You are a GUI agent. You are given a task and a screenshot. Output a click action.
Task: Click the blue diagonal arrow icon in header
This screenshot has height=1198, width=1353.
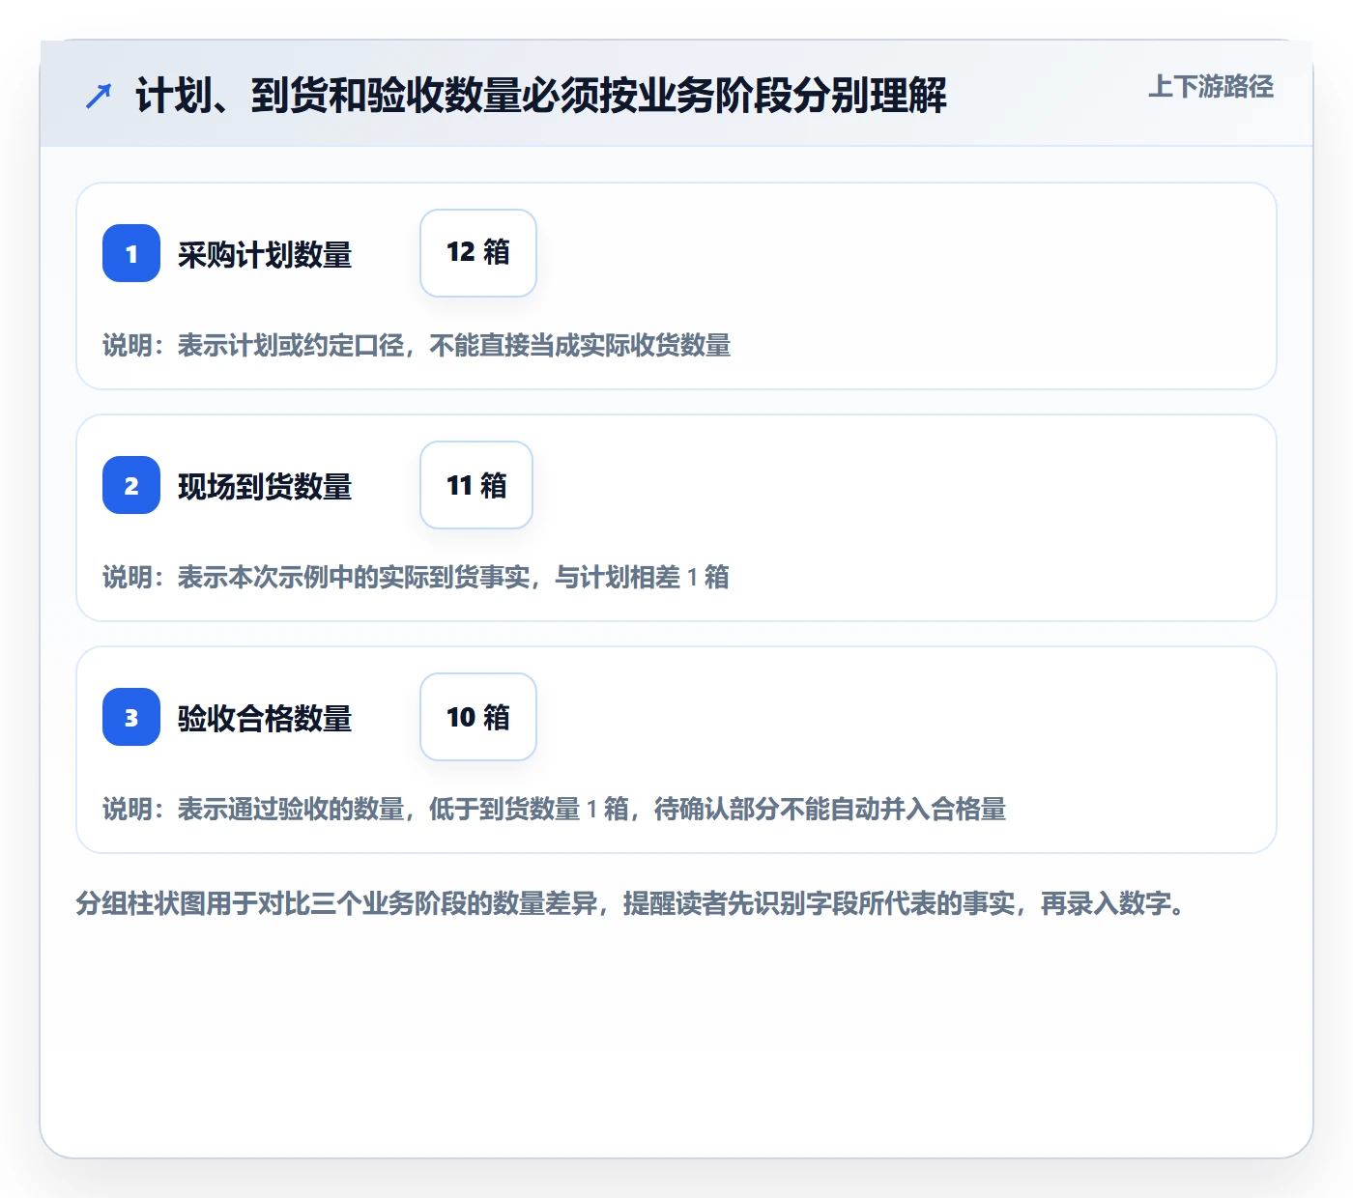coord(99,96)
